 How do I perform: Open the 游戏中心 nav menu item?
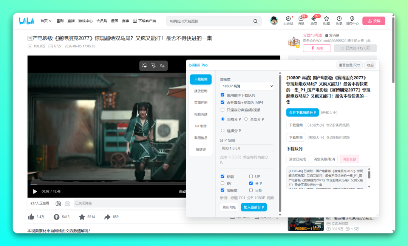(x=85, y=21)
